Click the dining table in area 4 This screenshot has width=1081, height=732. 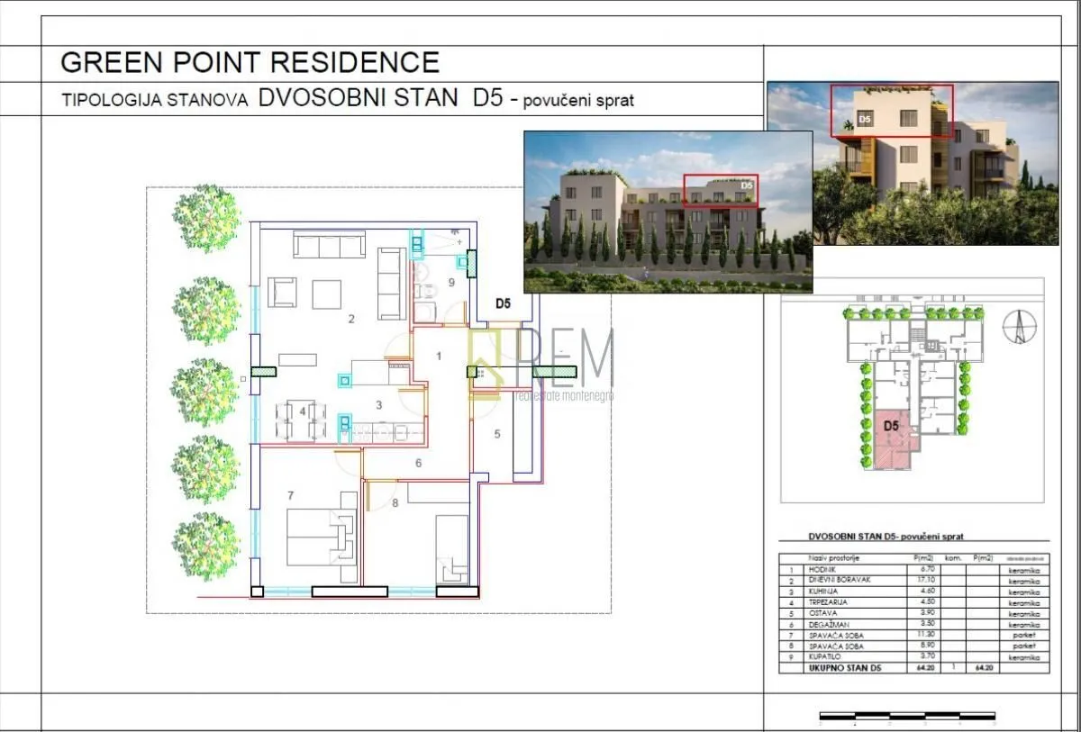point(301,420)
